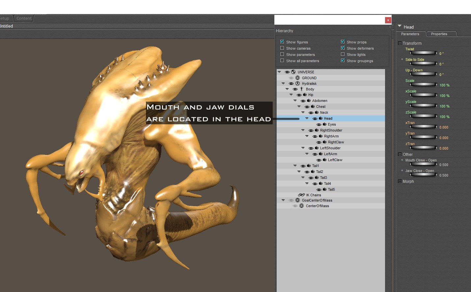Image resolution: width=471 pixels, height=292 pixels.
Task: Click the Jaw Close - Open 0.500 value
Action: [x=444, y=175]
